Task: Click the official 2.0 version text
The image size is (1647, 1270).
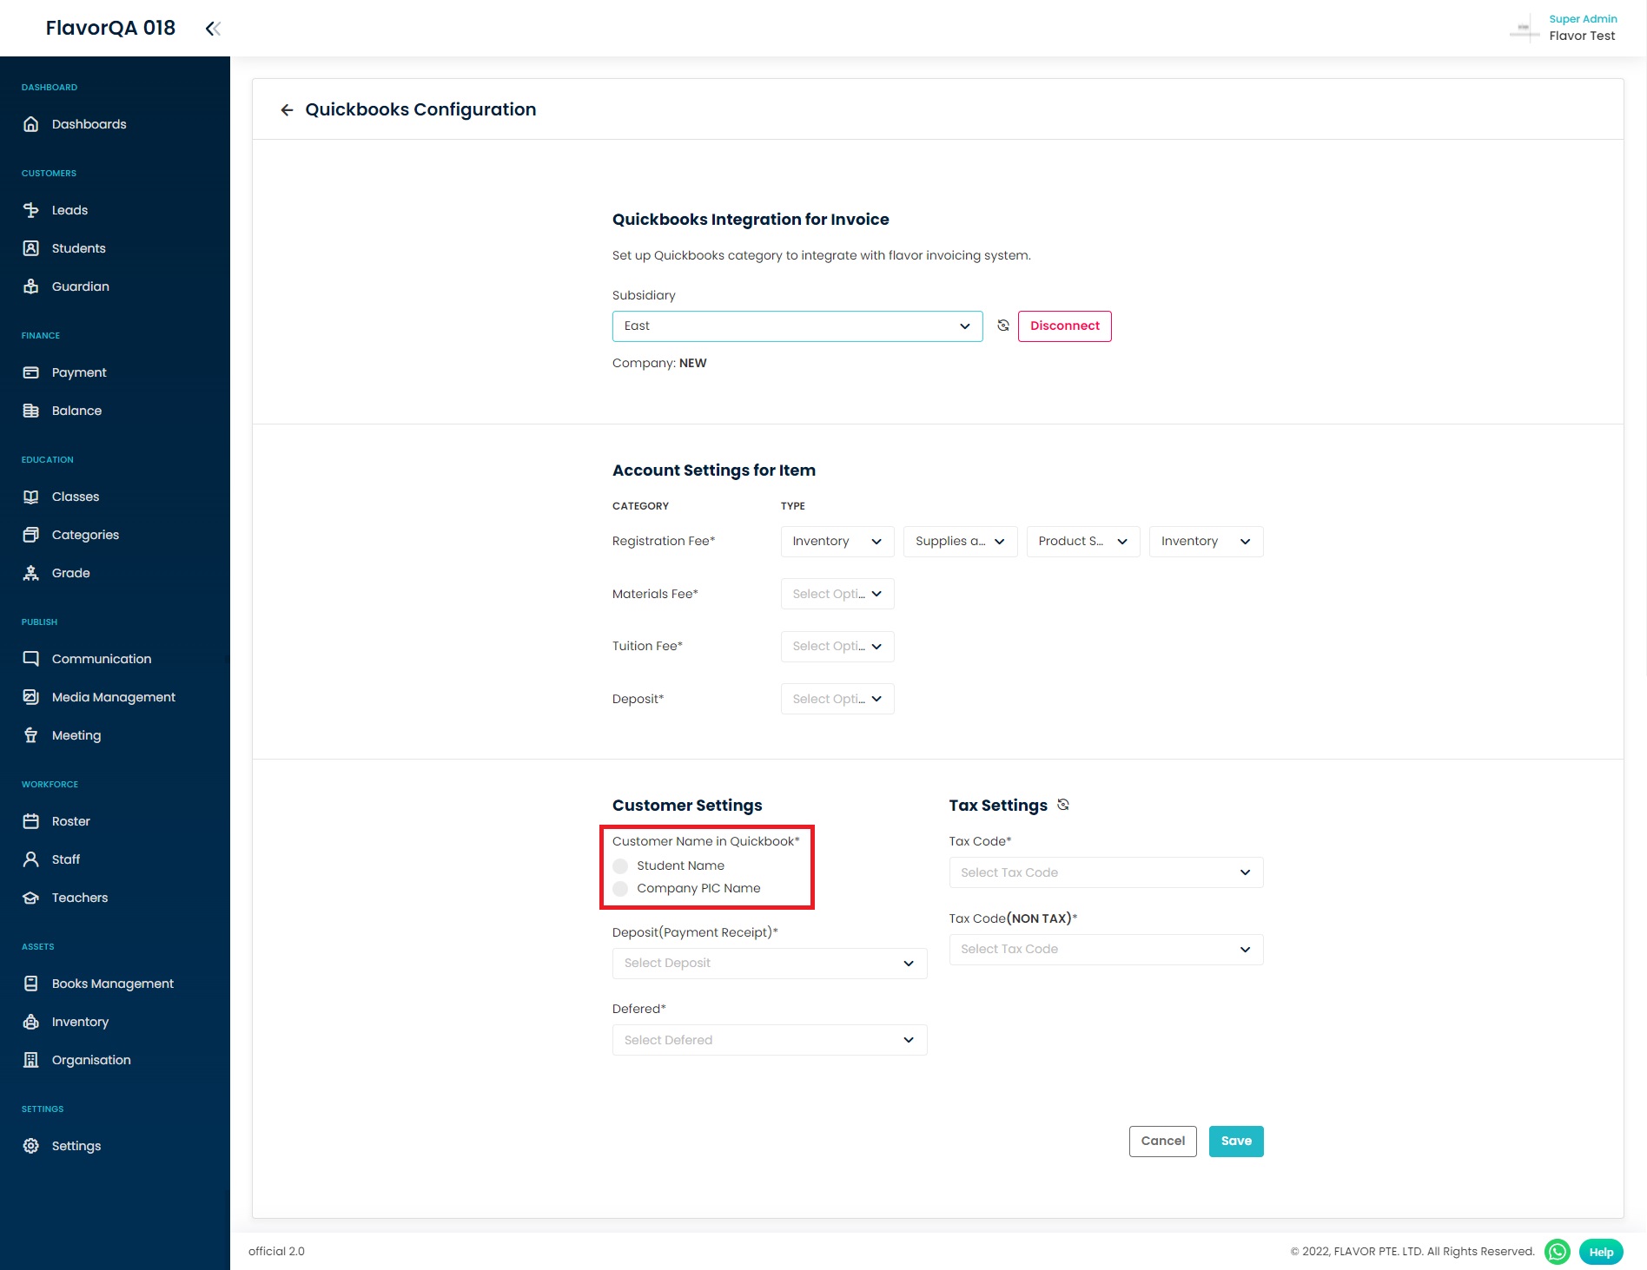Action: pos(276,1252)
